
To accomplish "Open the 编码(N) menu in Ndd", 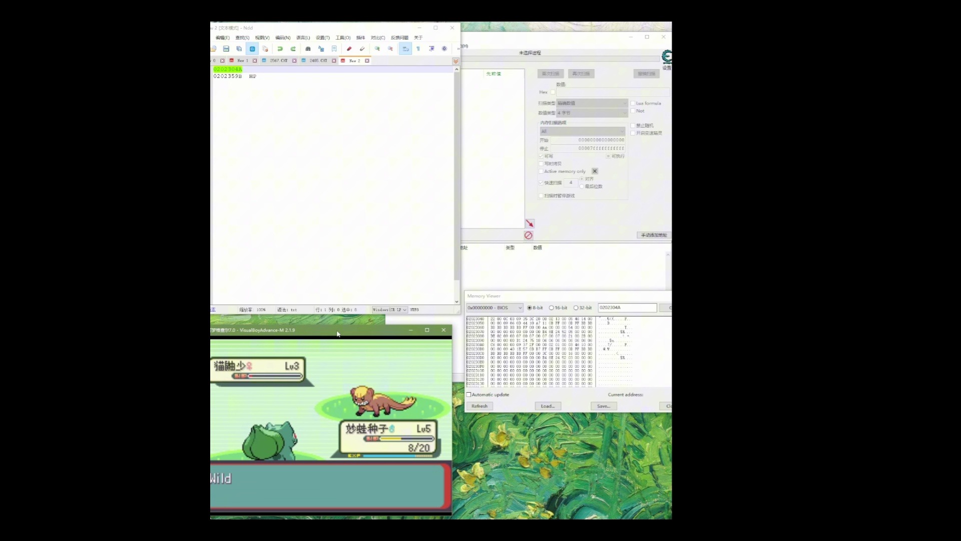I will coord(283,38).
